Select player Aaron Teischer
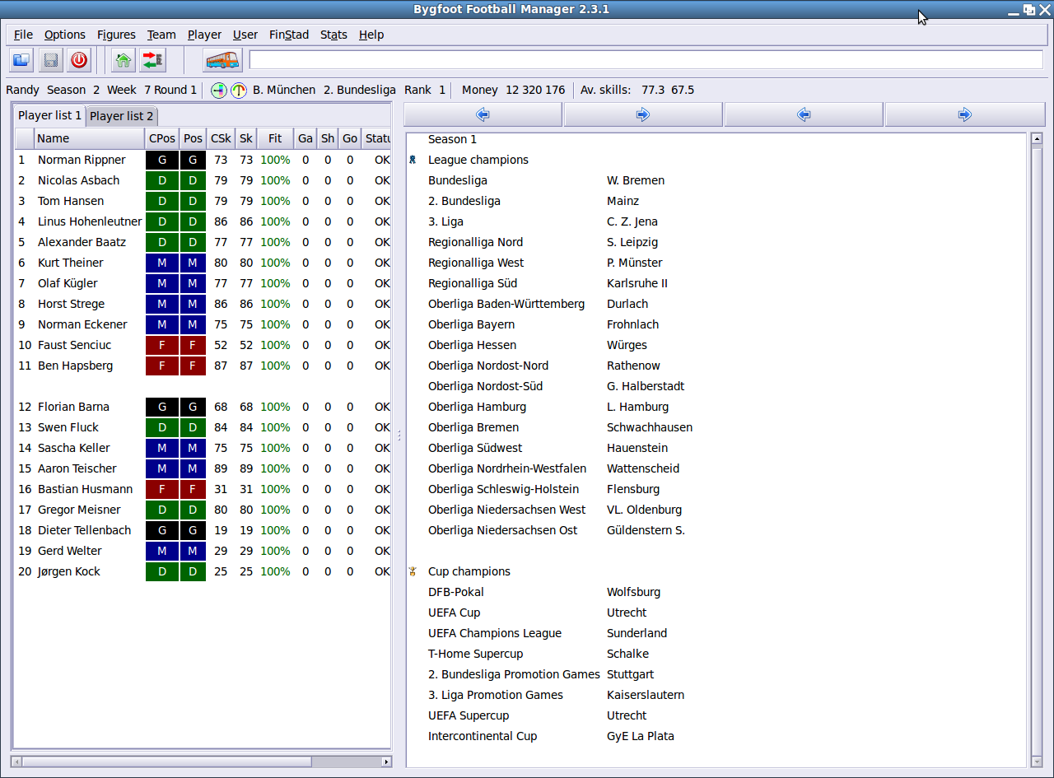The height and width of the screenshot is (778, 1054). pos(77,468)
